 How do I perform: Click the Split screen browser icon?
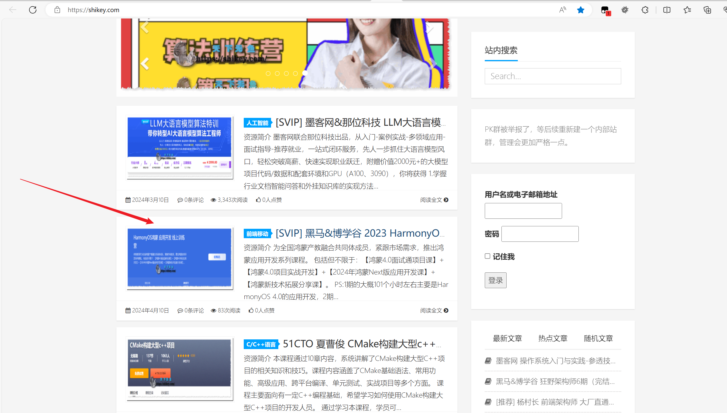pos(667,9)
